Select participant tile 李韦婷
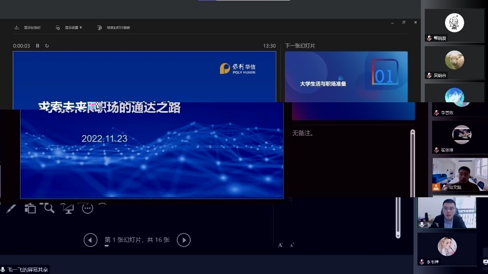This screenshot has height=274, width=488. pyautogui.click(x=447, y=249)
